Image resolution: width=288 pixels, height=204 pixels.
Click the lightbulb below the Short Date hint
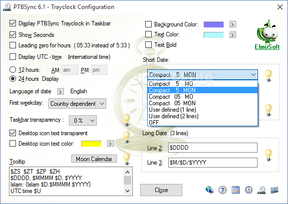[x=269, y=110]
